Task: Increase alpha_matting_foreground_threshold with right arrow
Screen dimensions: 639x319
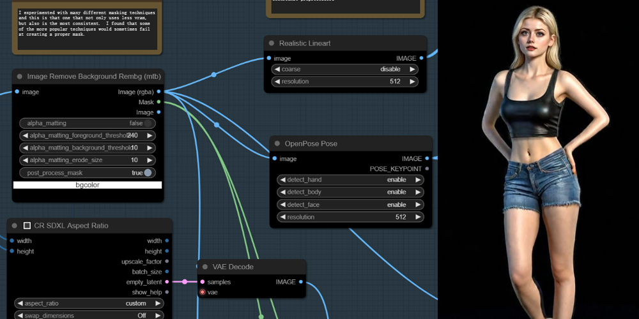Action: [150, 135]
